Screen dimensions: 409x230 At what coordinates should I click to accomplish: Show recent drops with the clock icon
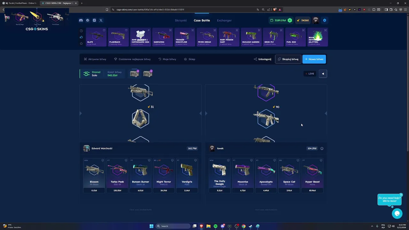click(x=81, y=31)
